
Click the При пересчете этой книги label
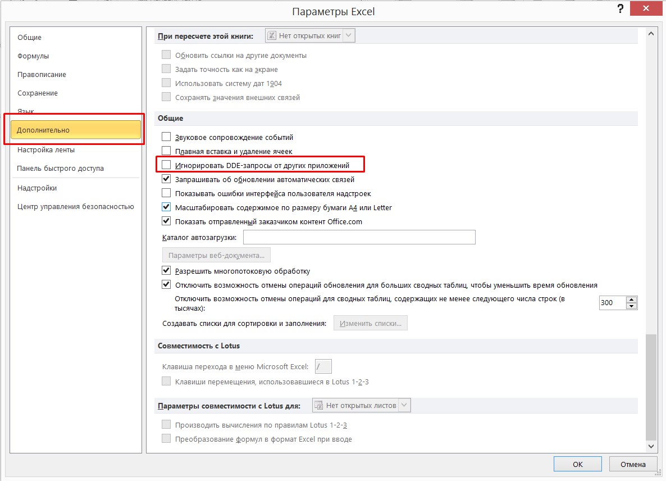click(206, 36)
